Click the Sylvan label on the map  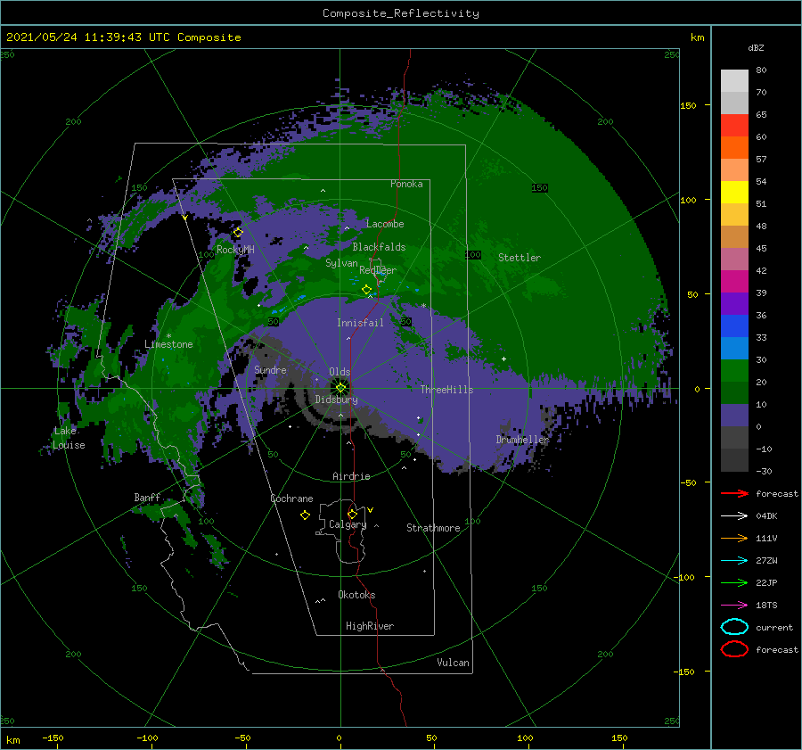tap(341, 263)
